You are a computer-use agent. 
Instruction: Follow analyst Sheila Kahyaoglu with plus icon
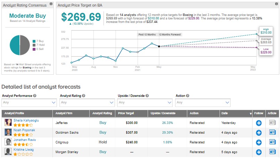pyautogui.click(x=258, y=123)
